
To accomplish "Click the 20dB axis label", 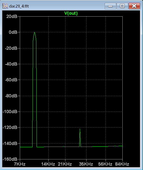I will click(12, 17).
